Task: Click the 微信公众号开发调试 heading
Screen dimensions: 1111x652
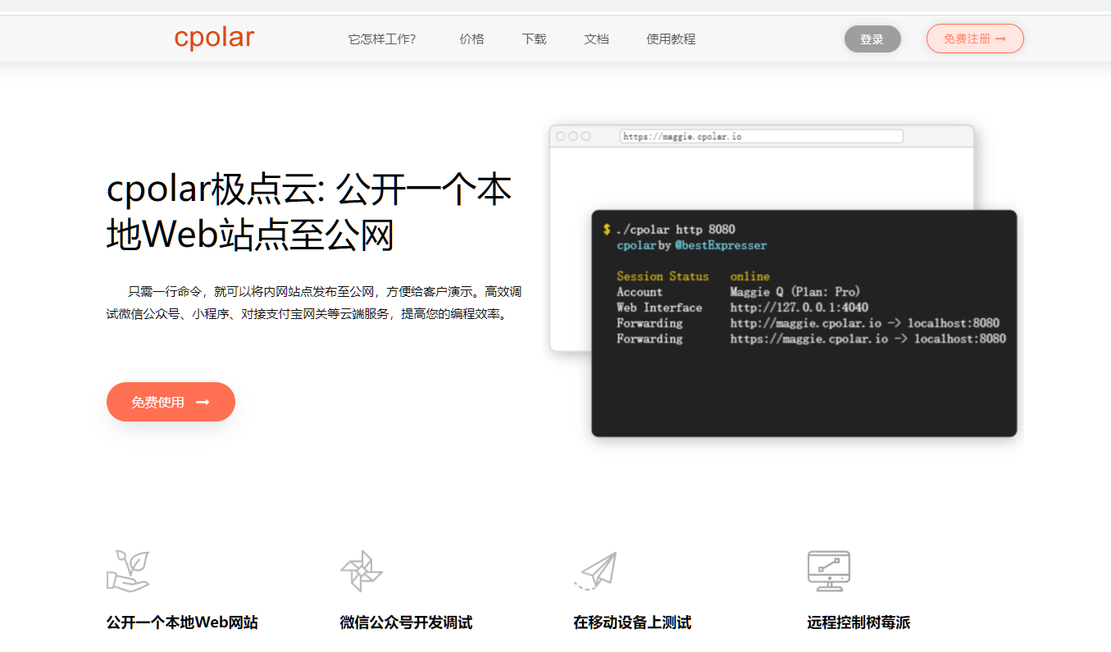Action: [x=406, y=622]
